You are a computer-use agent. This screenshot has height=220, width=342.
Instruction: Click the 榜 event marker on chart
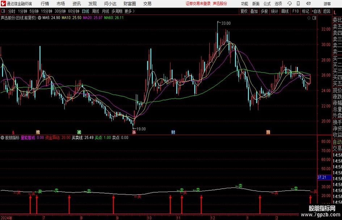[38, 132]
